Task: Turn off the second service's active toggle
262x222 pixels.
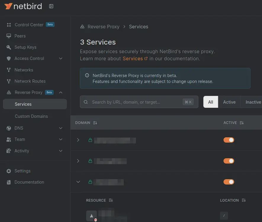Action: 229,161
